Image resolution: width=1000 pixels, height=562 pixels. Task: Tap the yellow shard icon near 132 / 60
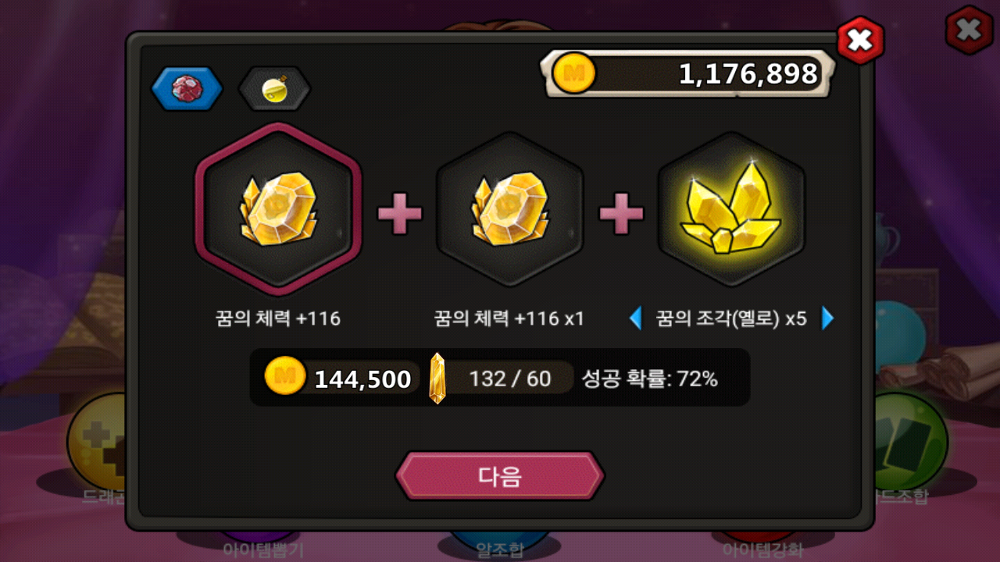click(437, 378)
